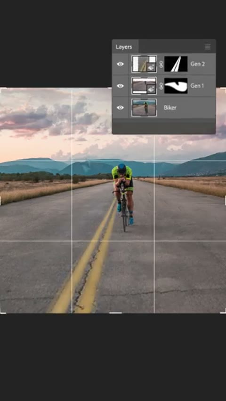The image size is (226, 401).
Task: Click the bottom center crop handle
Action: pos(116,313)
